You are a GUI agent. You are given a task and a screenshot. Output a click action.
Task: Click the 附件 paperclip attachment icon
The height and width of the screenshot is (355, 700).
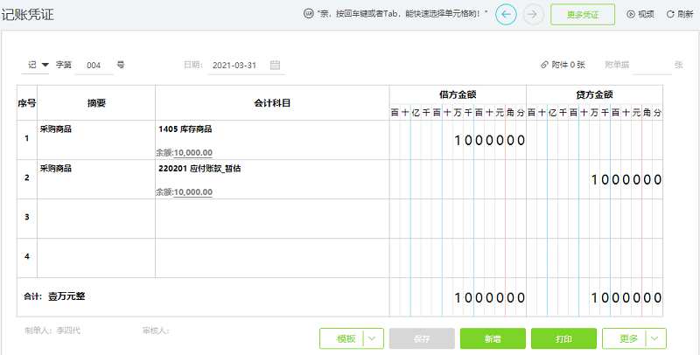[x=544, y=65]
